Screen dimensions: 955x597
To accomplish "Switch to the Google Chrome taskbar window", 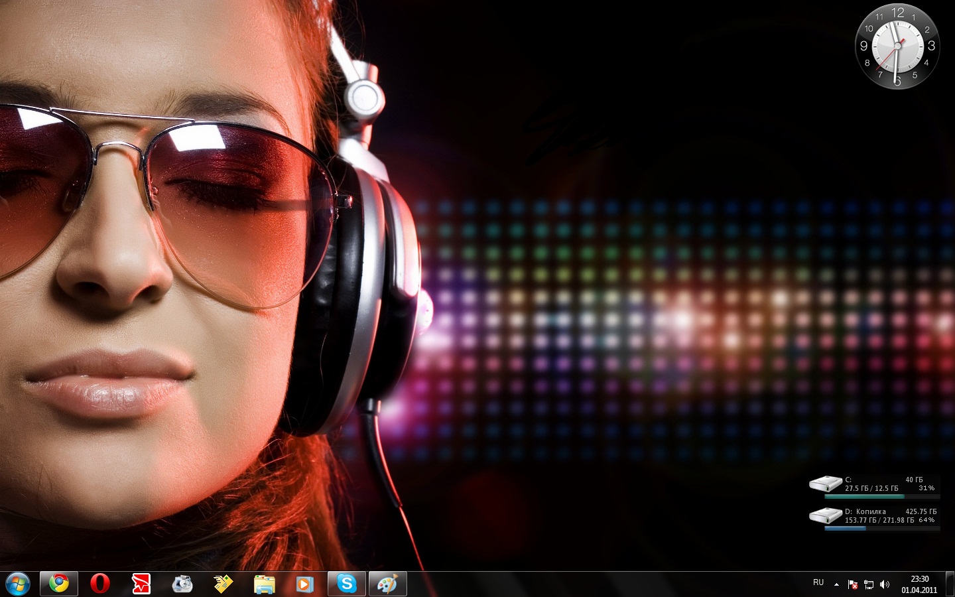I will pyautogui.click(x=59, y=584).
